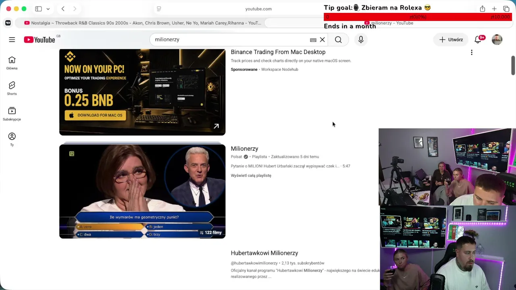The image size is (516, 290).
Task: Clear the search query with the X
Action: click(322, 39)
